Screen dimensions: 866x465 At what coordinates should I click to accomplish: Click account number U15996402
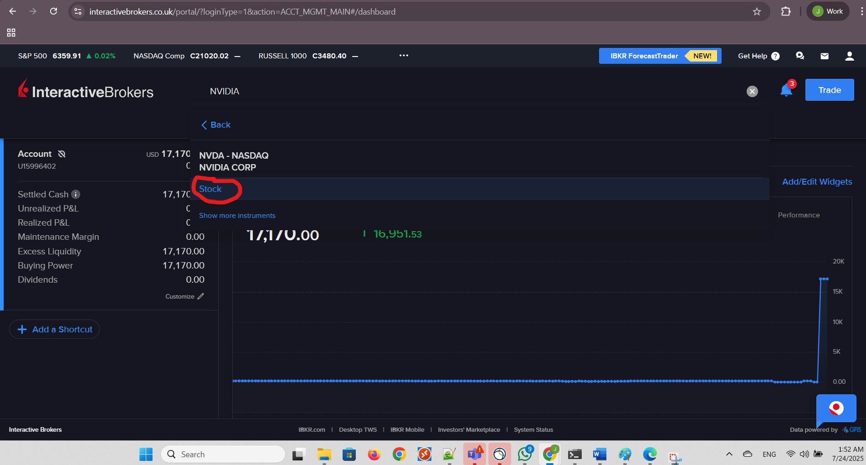point(37,166)
